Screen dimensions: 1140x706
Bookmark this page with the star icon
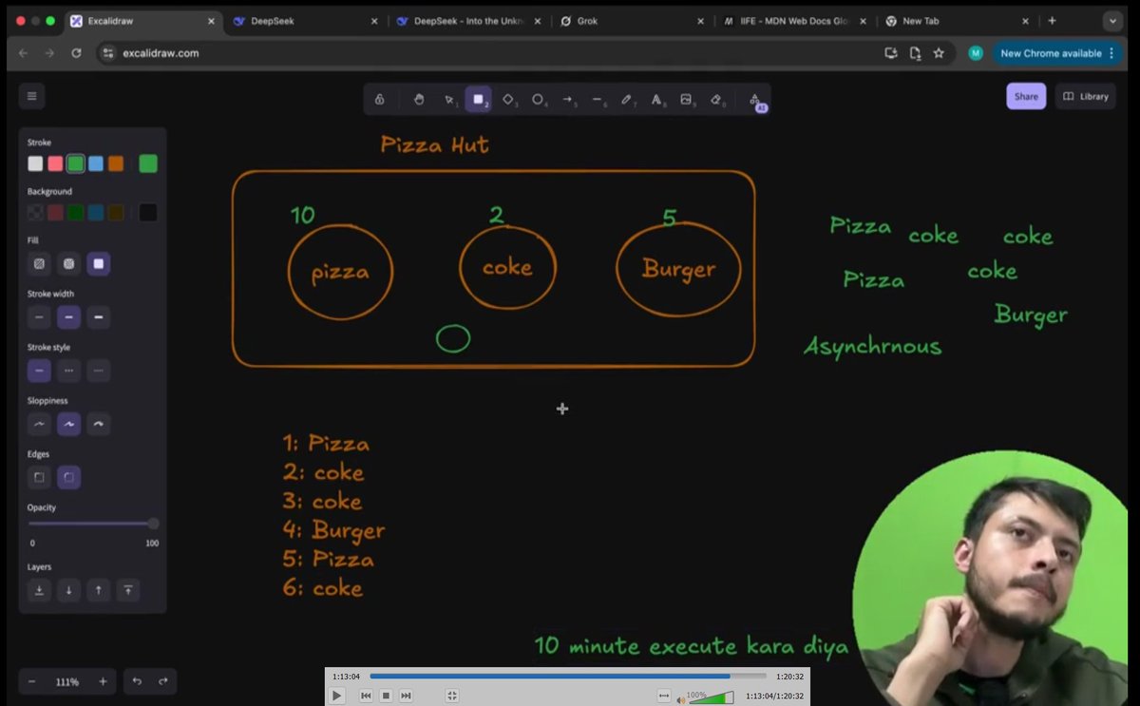point(939,53)
